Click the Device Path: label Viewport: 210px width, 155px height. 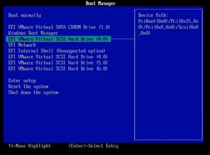tap(153, 15)
